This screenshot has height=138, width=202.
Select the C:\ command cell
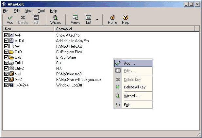[x=59, y=63]
